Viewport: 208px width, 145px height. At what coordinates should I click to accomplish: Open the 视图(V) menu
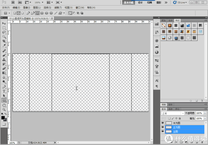pyautogui.click(x=69, y=8)
